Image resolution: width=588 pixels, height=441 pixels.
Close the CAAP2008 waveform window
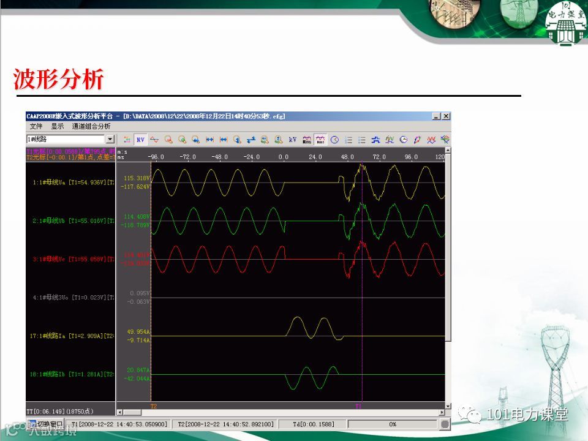(x=445, y=116)
